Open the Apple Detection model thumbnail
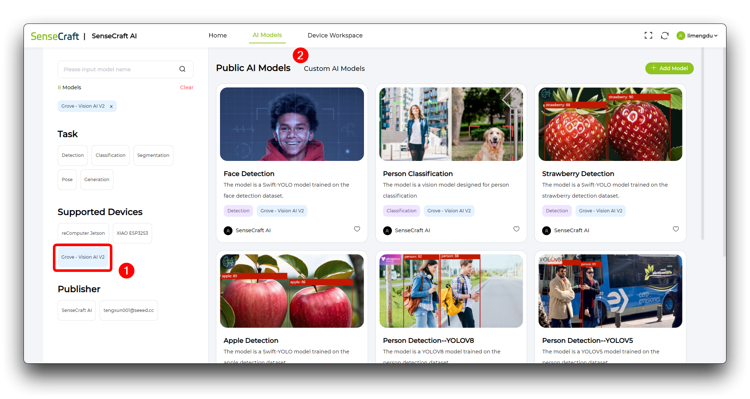This screenshot has height=399, width=750. coord(292,291)
